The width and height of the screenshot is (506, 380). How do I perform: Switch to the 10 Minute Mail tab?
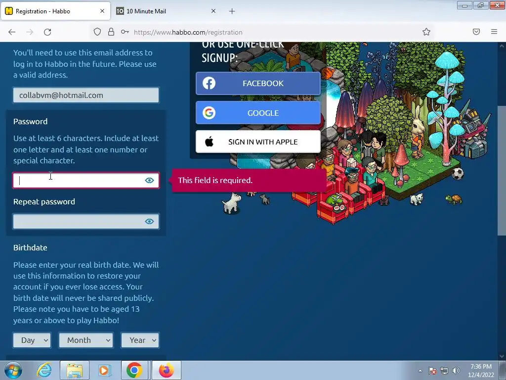[167, 11]
